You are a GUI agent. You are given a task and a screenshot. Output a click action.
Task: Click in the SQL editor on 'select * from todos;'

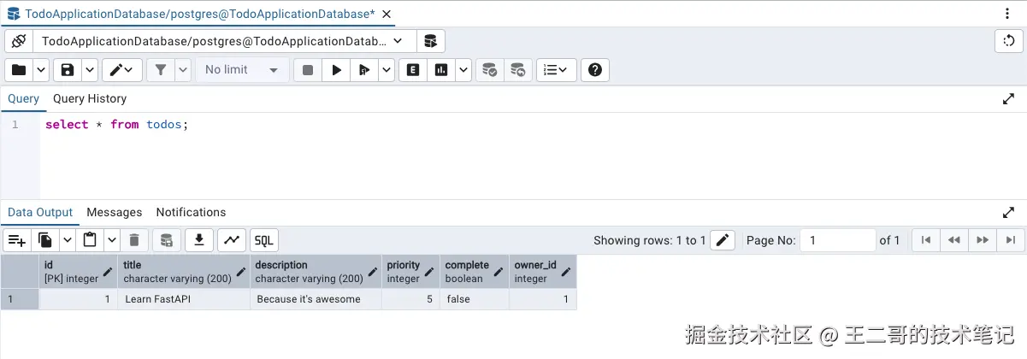(116, 125)
